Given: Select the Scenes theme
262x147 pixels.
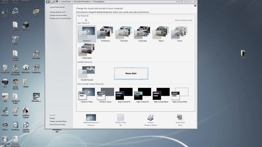Looking at the screenshot, I should (x=180, y=33).
